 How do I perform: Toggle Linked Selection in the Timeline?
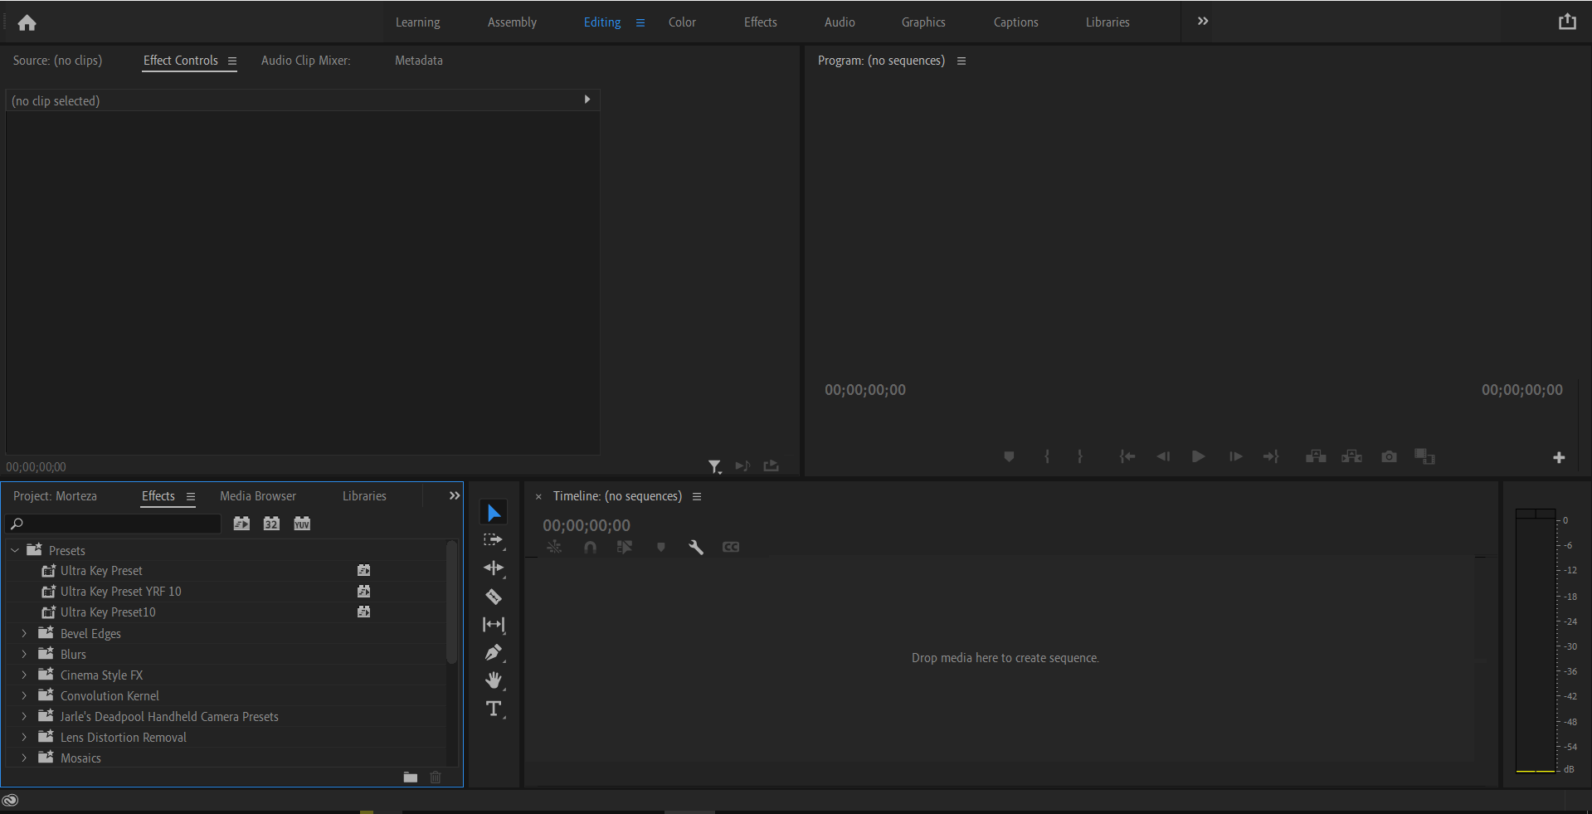click(625, 548)
